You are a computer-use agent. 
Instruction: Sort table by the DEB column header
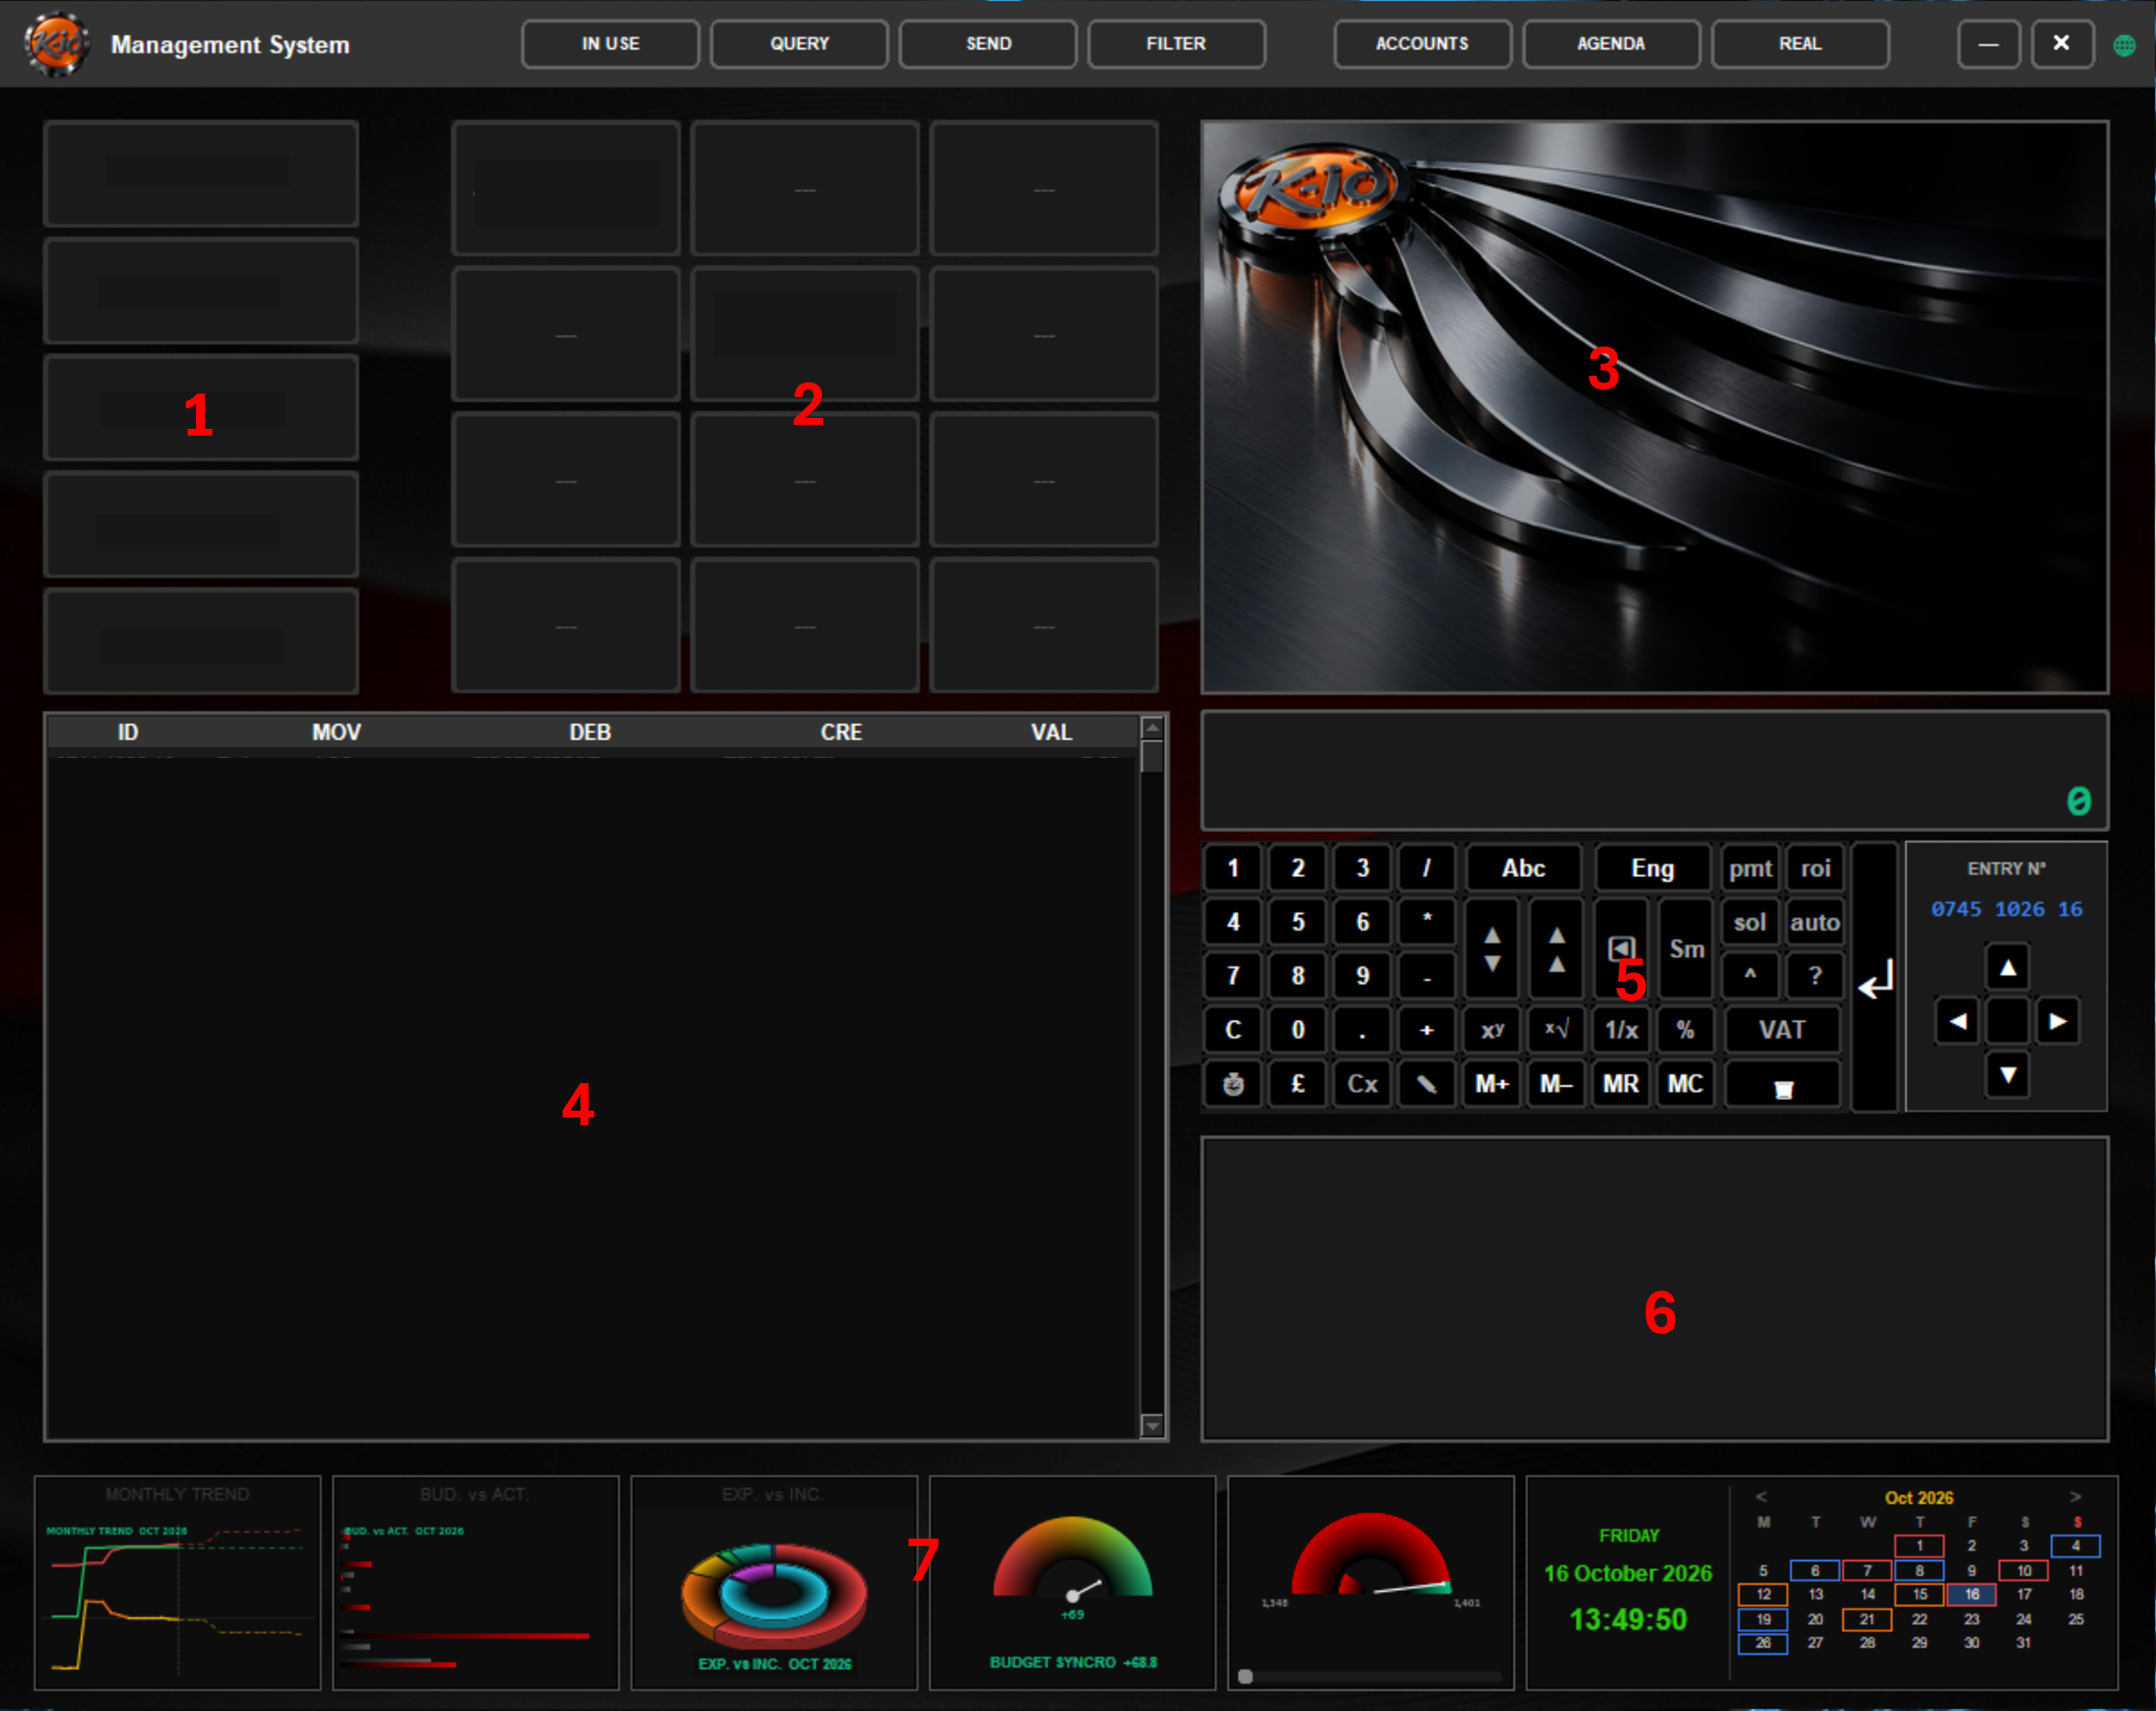click(x=590, y=732)
